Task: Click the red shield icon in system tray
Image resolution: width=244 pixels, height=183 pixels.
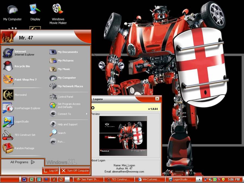Action: pos(219,179)
